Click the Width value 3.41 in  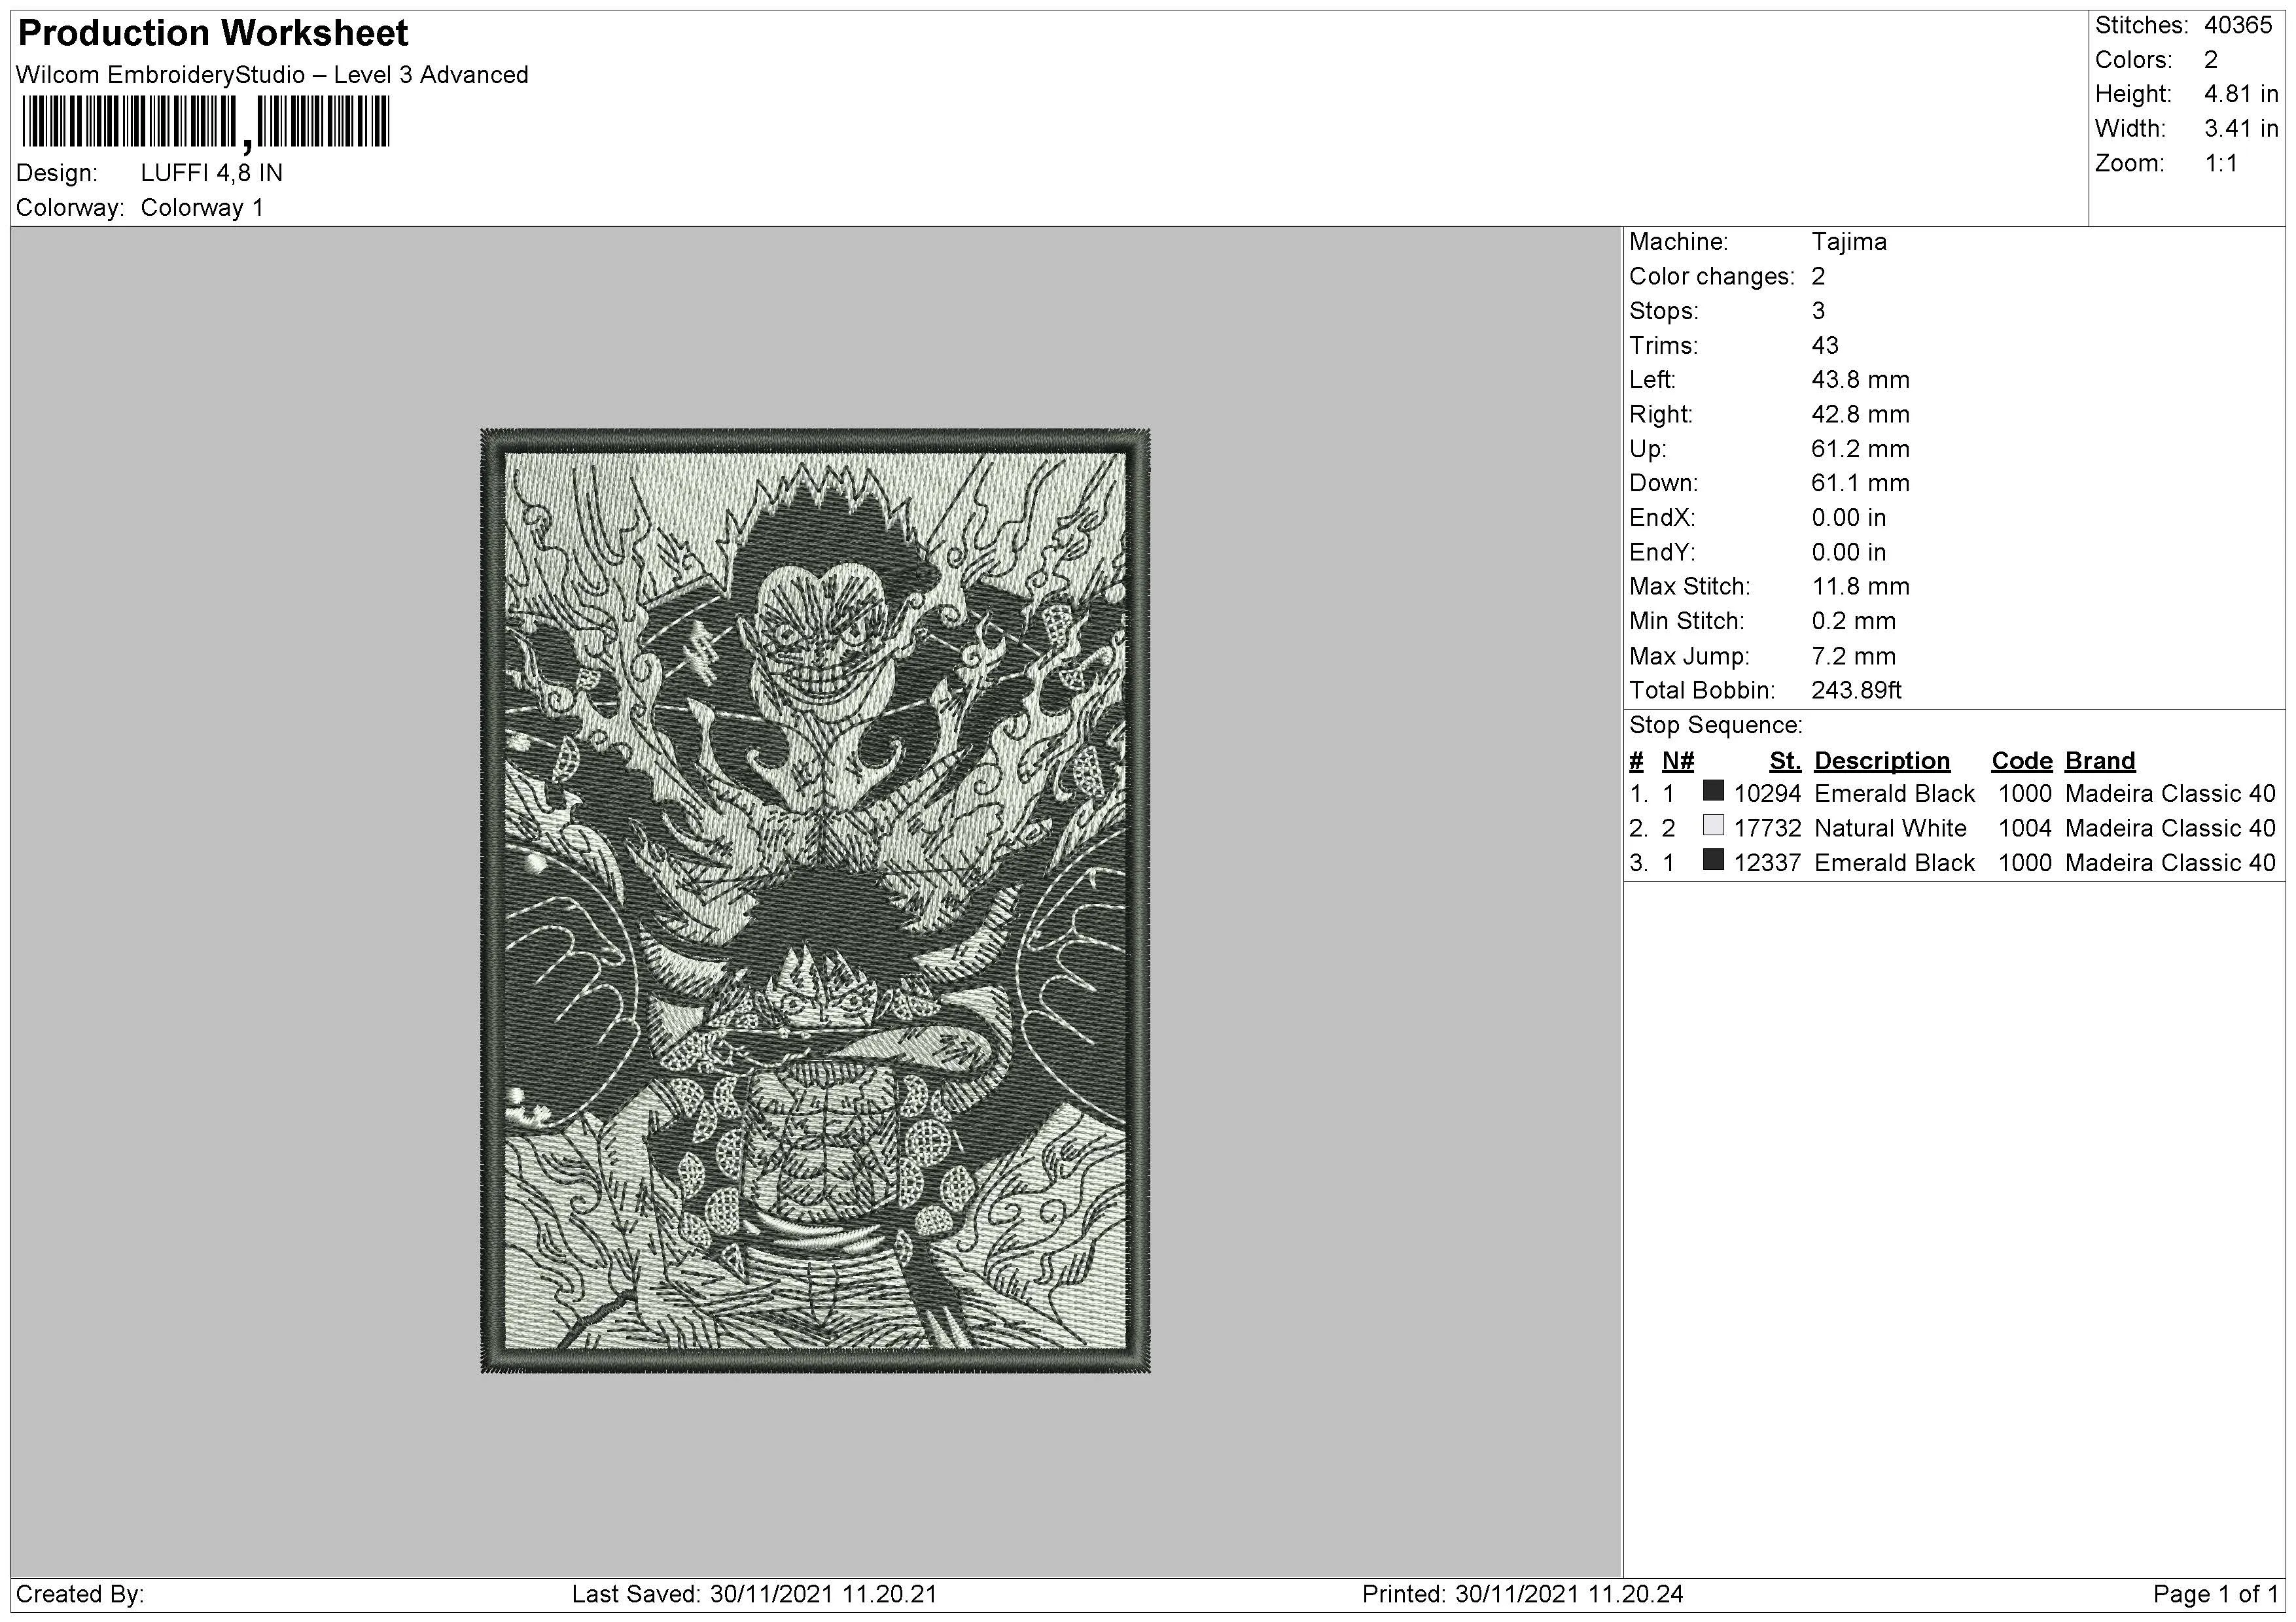pyautogui.click(x=2241, y=129)
